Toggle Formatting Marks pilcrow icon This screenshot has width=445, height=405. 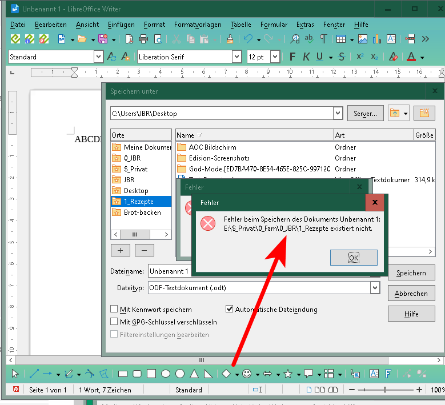[x=323, y=39]
